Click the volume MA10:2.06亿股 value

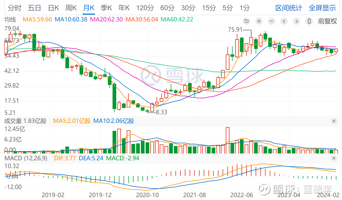click(114, 121)
